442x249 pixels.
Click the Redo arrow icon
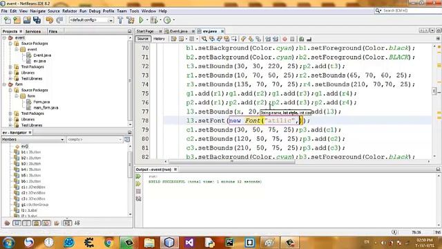pos(59,20)
